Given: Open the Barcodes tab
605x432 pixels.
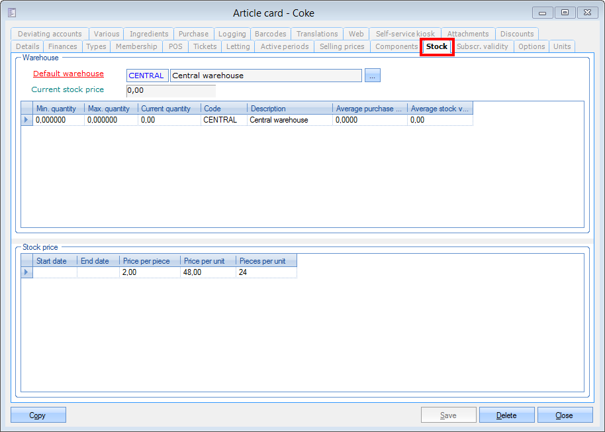Looking at the screenshot, I should [270, 34].
